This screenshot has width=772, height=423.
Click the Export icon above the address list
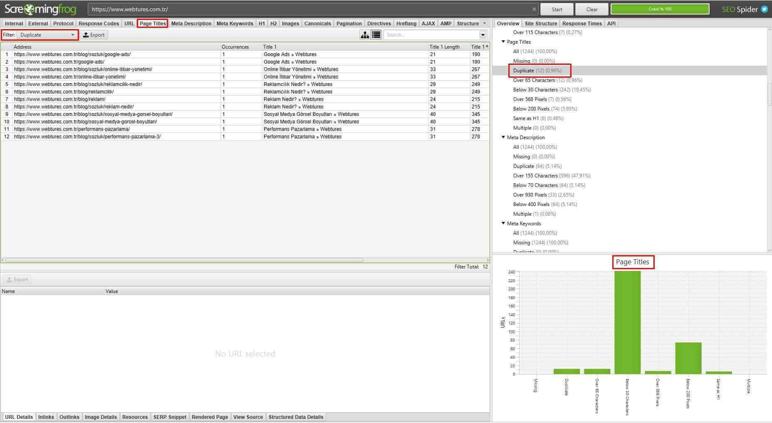(94, 34)
